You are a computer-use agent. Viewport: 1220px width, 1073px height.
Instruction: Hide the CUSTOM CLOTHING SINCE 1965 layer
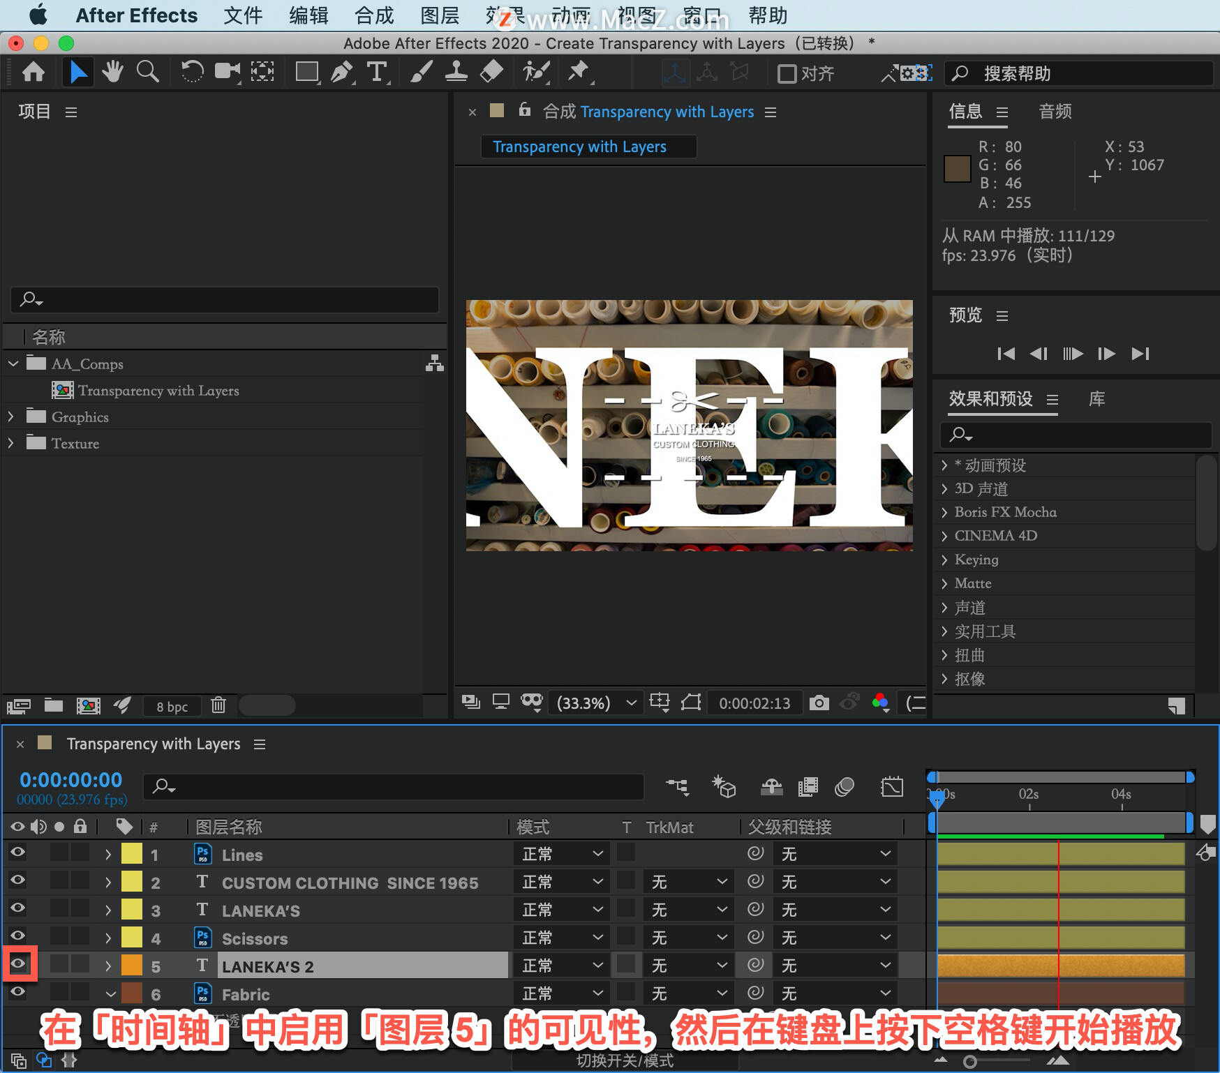pyautogui.click(x=18, y=880)
